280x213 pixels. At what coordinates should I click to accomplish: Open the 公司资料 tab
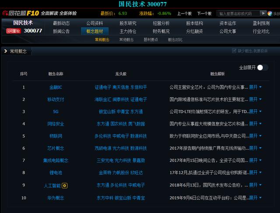[94, 23]
